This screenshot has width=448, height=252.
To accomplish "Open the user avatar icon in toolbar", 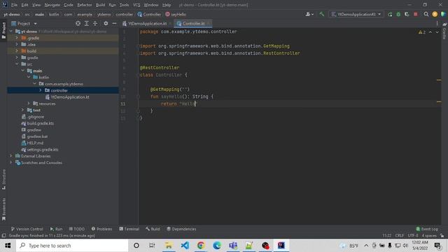I will click(435, 14).
